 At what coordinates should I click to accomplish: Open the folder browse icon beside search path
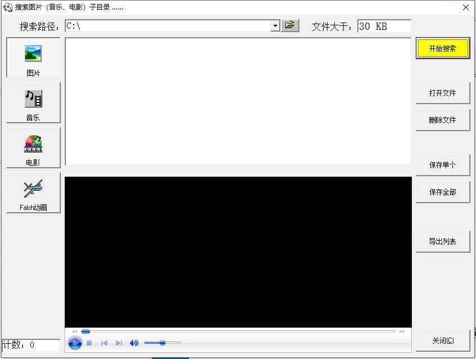point(290,25)
